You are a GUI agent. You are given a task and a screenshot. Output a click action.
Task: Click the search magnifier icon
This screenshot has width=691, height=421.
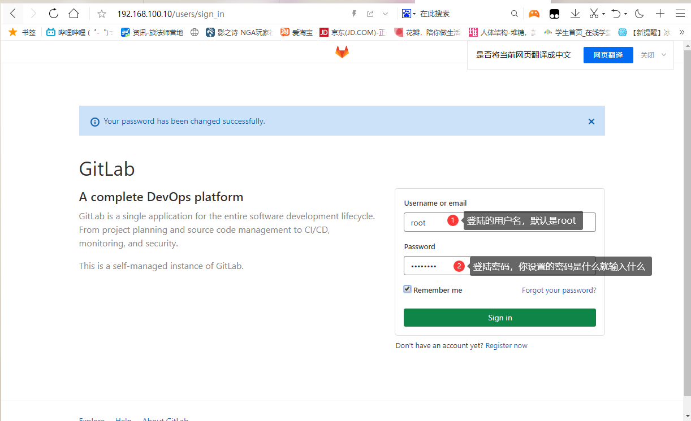click(x=515, y=14)
